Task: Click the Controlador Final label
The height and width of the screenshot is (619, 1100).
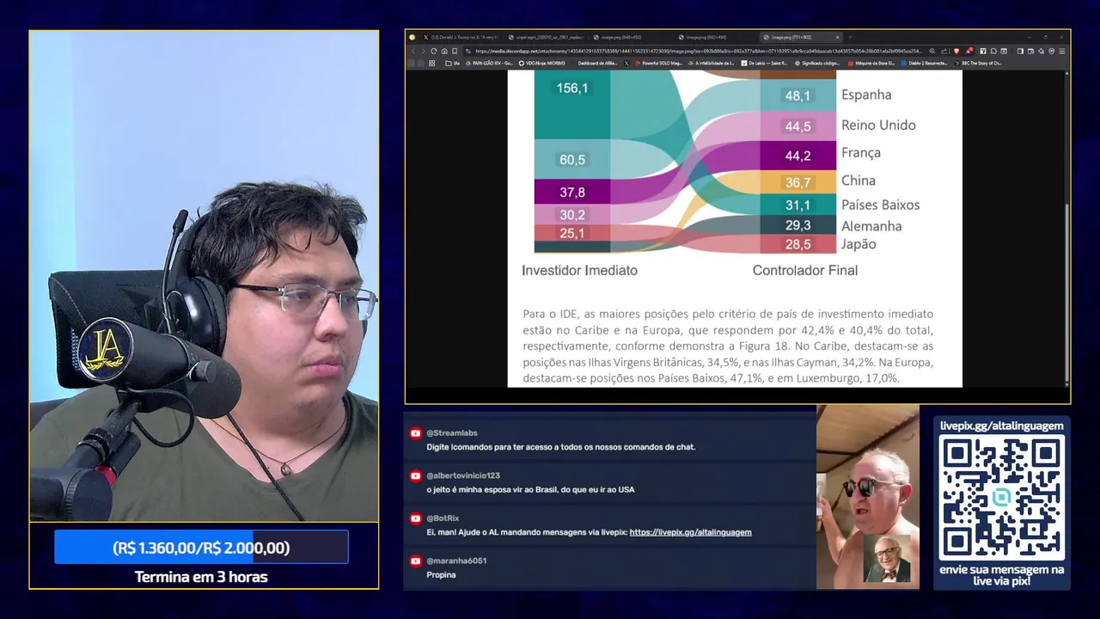Action: click(805, 270)
